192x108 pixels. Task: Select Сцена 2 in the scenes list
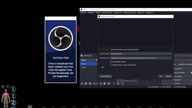pyautogui.click(x=89, y=67)
